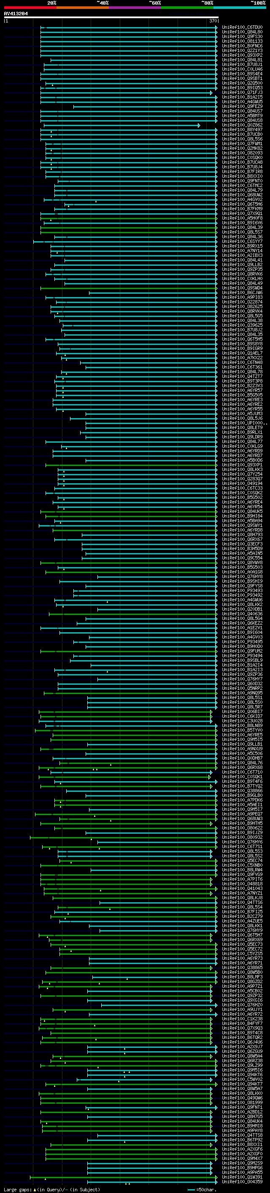Open hit UniRef100_B5G502

coord(242,497)
